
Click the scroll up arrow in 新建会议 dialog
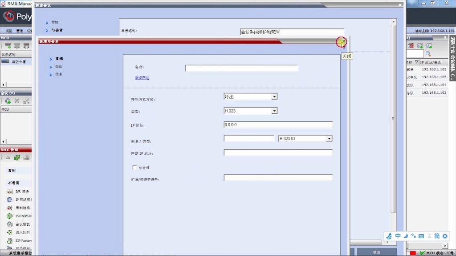[x=394, y=22]
